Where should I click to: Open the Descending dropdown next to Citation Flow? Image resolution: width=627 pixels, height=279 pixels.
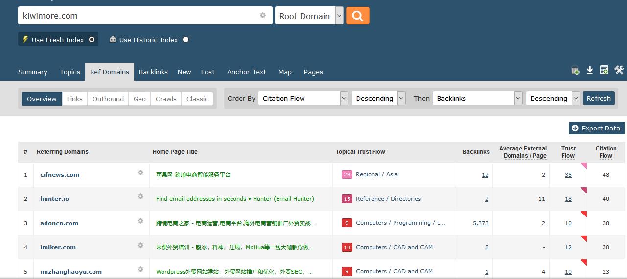[x=378, y=98]
